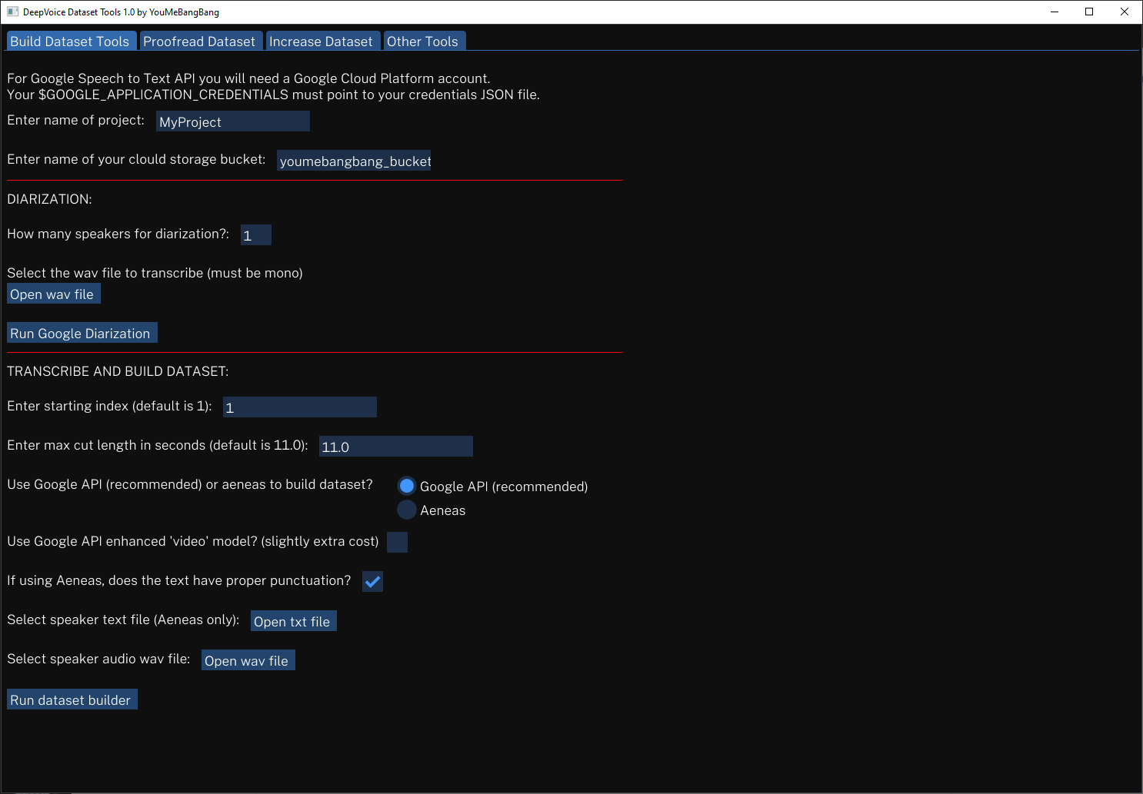Viewport: 1143px width, 794px height.
Task: Uncheck the Aeneas proper punctuation checkbox
Action: pyautogui.click(x=372, y=581)
